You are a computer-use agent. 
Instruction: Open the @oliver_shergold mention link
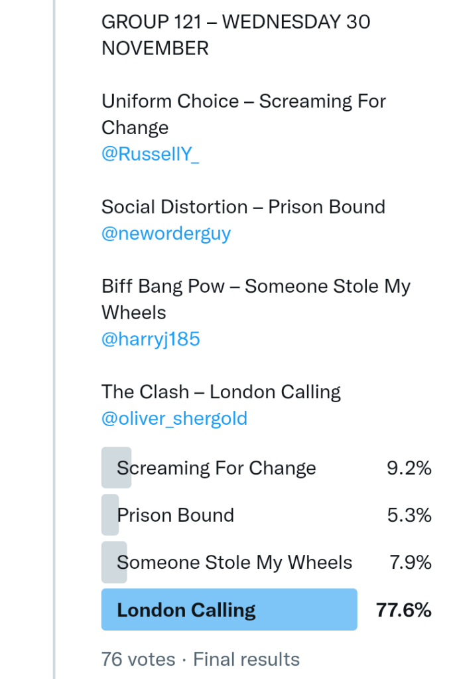[x=174, y=418]
